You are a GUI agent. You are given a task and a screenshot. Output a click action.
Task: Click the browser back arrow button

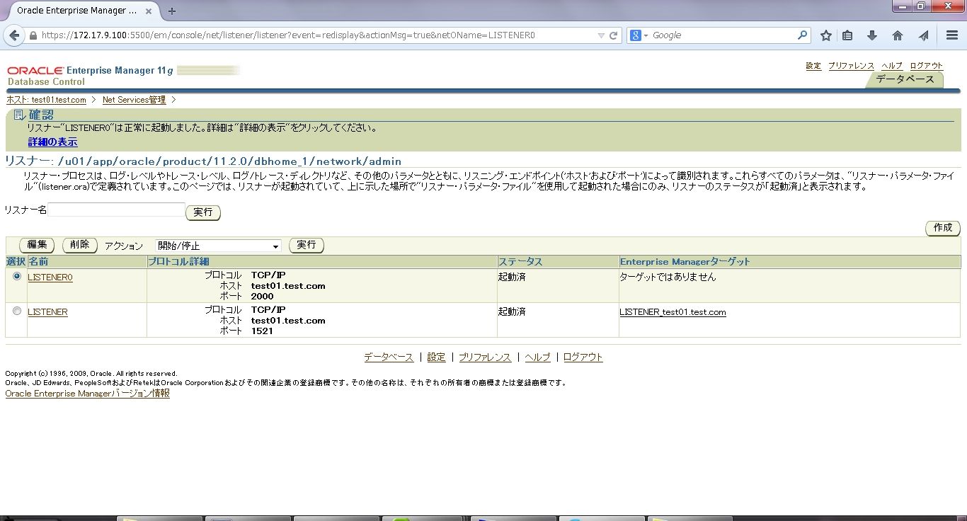14,35
